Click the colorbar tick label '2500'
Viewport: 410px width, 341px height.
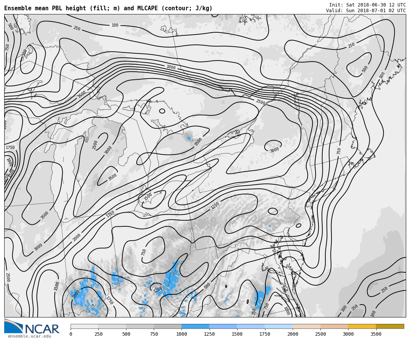coord(320,334)
